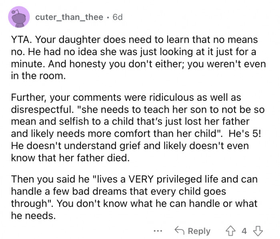Click the line ending "in the room."

pos(38,75)
